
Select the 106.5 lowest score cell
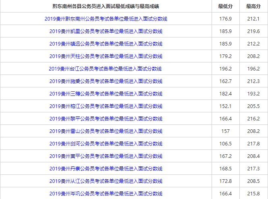click(x=226, y=144)
